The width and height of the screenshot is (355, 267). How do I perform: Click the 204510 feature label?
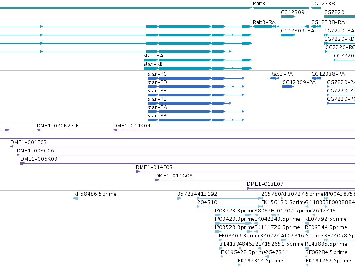(207, 203)
